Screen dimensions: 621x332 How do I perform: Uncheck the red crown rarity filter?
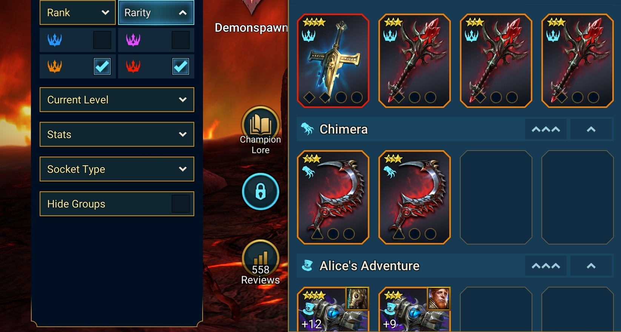tap(181, 67)
